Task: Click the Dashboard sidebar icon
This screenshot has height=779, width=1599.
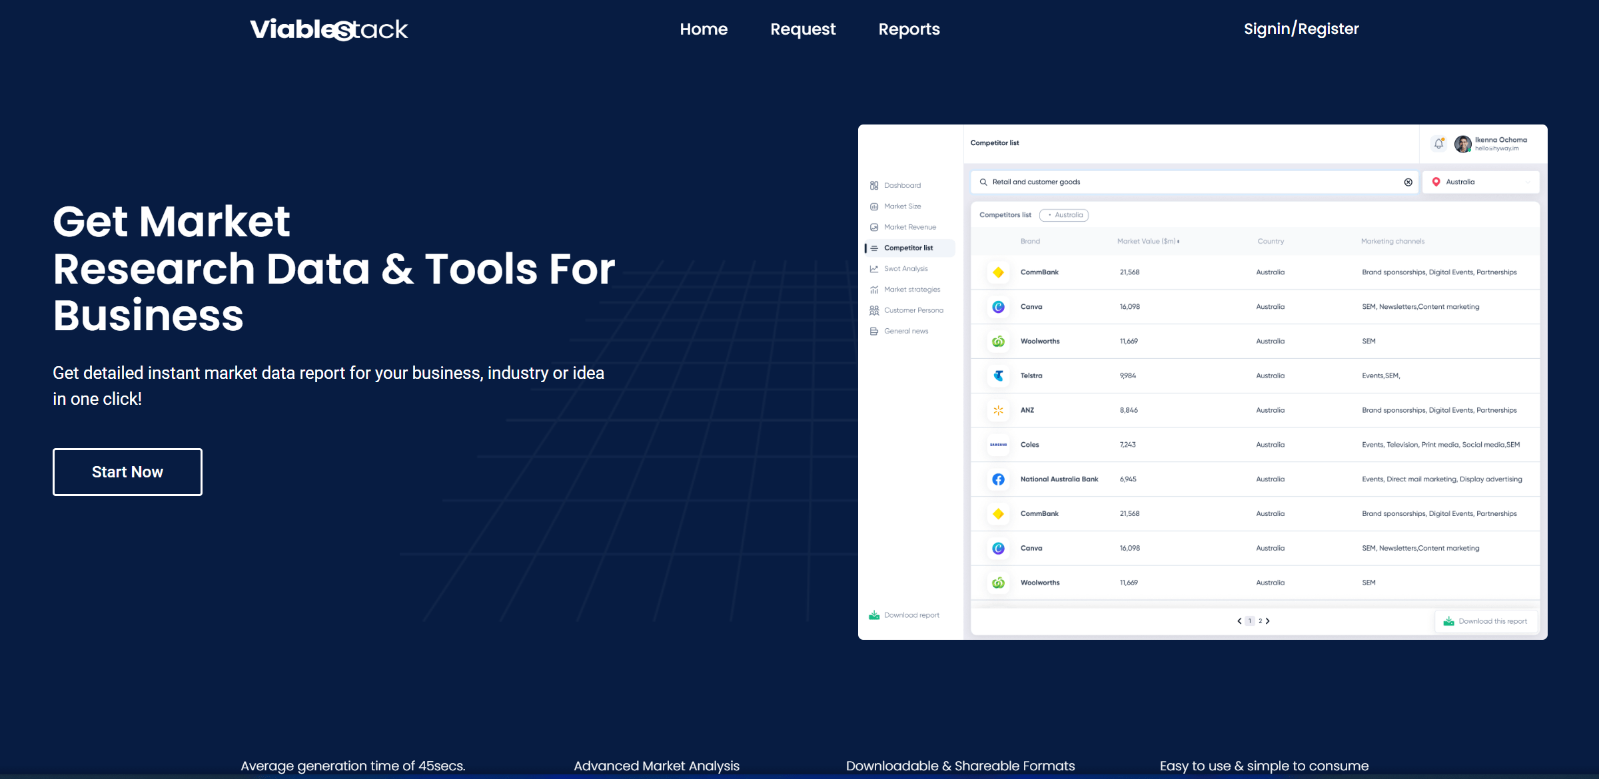Action: click(874, 186)
